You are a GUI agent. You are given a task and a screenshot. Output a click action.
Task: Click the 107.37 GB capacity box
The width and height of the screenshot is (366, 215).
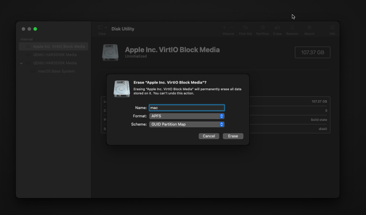313,52
